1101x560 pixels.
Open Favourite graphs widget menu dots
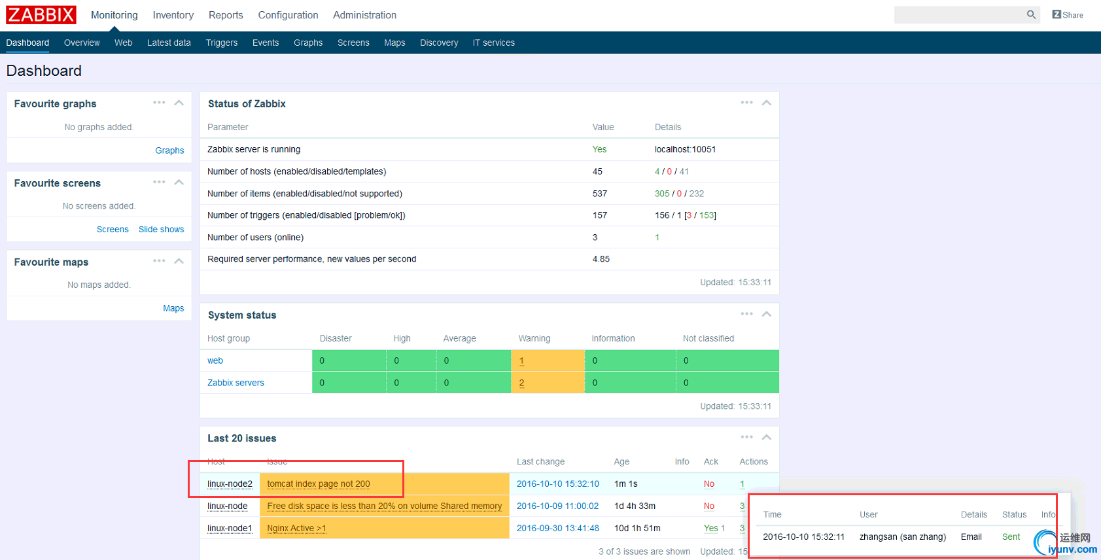[159, 103]
